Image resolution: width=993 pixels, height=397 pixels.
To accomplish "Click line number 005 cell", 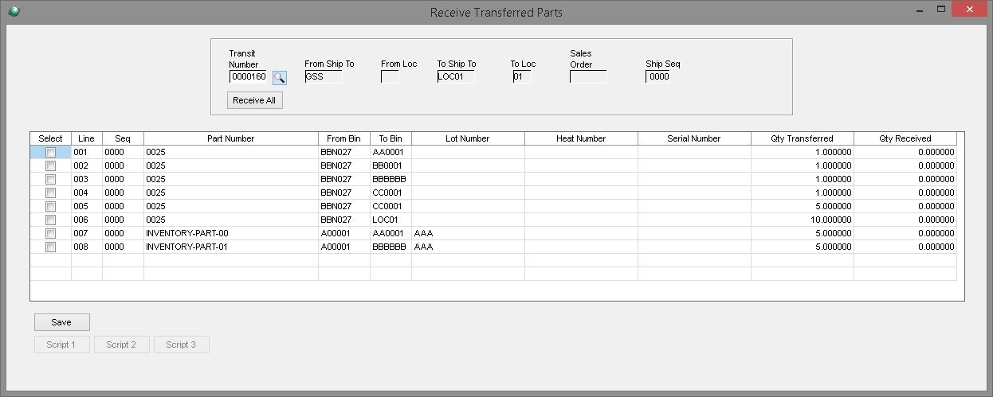I will point(87,207).
